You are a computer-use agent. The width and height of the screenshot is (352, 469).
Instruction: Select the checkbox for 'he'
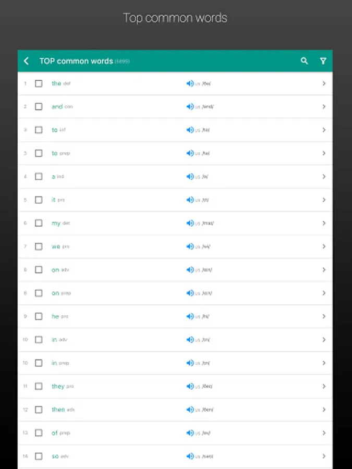(x=39, y=316)
